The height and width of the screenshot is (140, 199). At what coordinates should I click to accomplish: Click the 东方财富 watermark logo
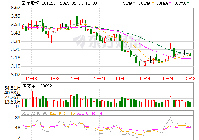tap(107, 41)
